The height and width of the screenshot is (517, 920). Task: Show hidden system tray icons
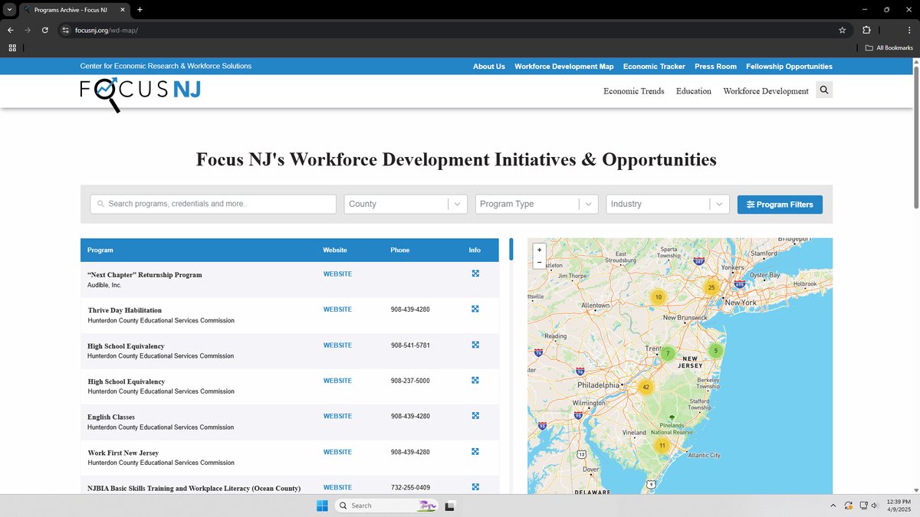point(833,506)
